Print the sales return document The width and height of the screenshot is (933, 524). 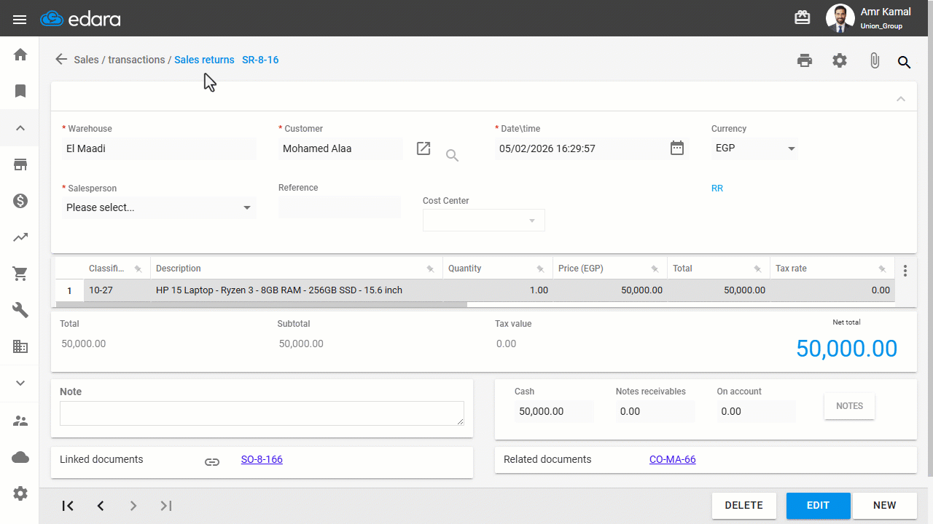point(805,61)
